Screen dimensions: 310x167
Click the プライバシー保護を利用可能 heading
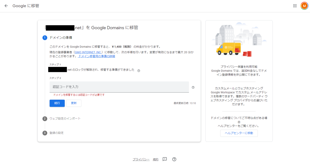(x=239, y=67)
